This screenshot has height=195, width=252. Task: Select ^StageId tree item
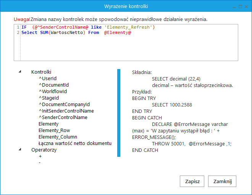point(49,98)
